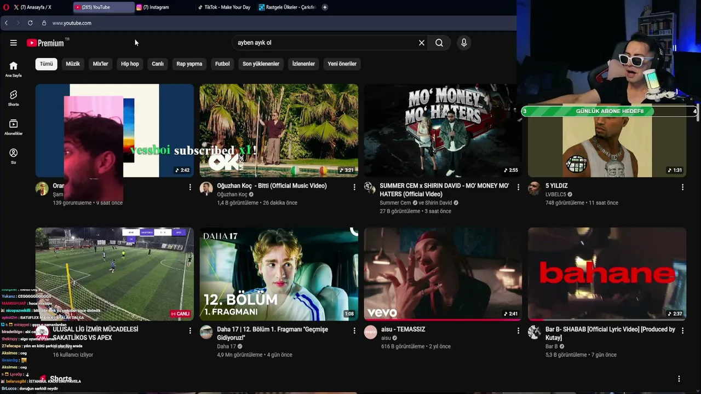Open options menu for Daha 17 fragman
Image resolution: width=701 pixels, height=394 pixels.
click(354, 331)
